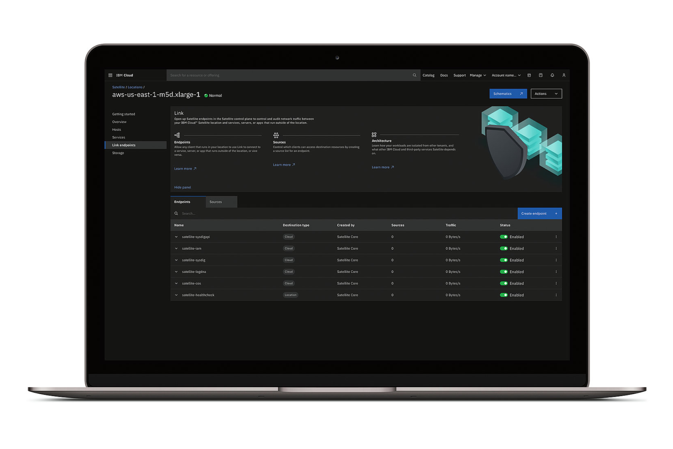Open Getting started in sidebar
This screenshot has width=673, height=449.
pyautogui.click(x=123, y=114)
